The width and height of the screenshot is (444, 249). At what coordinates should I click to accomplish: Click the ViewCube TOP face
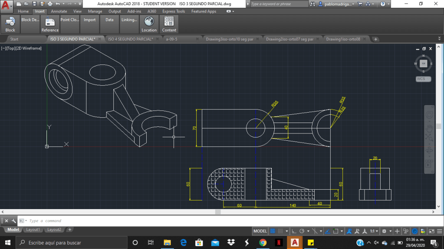click(424, 64)
